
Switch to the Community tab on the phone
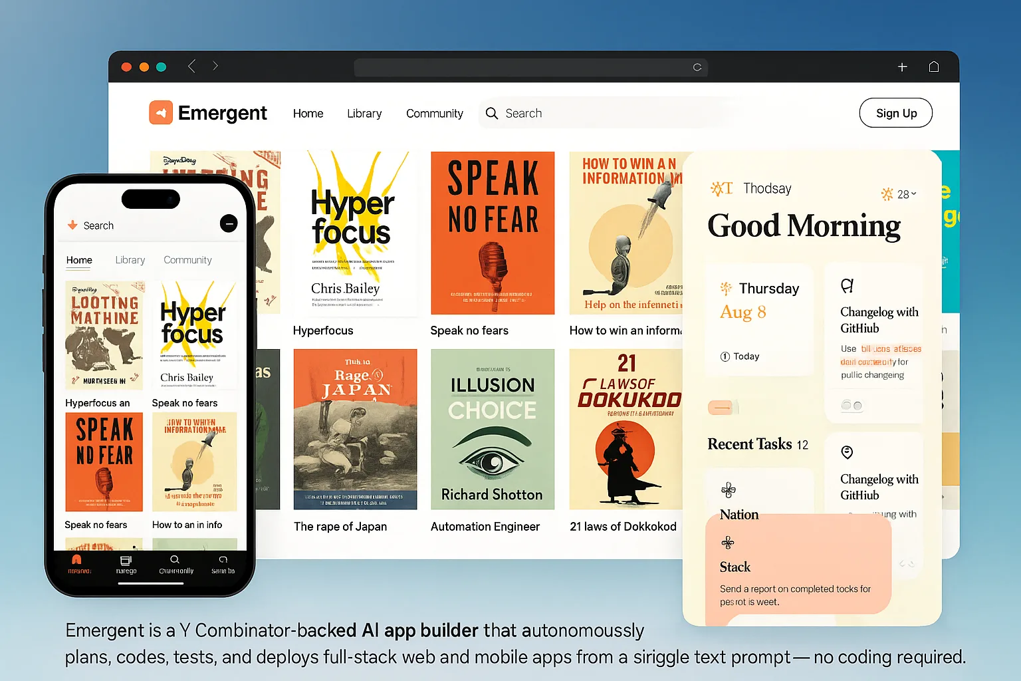pyautogui.click(x=187, y=260)
